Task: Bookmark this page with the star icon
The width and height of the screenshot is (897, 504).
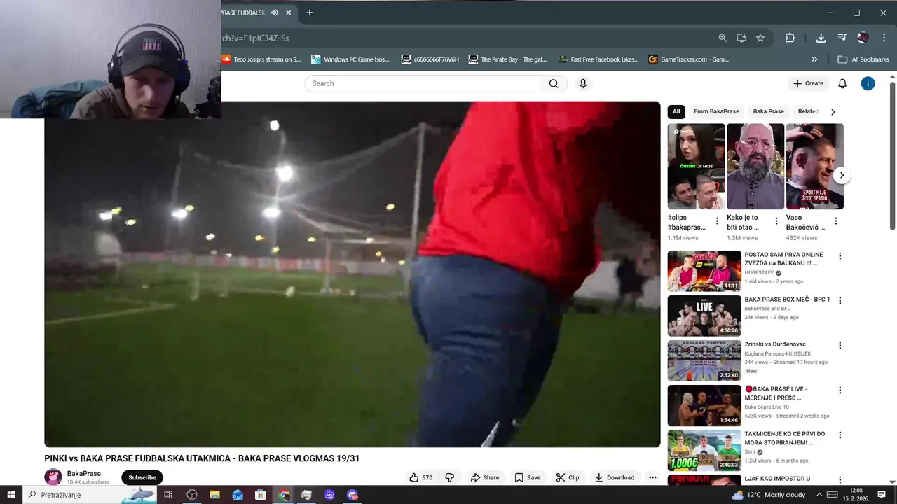Action: click(760, 38)
